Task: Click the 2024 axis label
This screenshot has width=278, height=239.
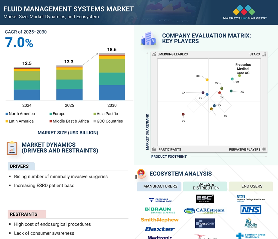Action: (27, 105)
